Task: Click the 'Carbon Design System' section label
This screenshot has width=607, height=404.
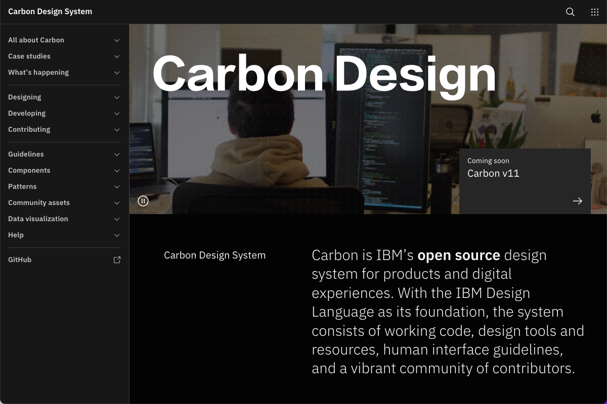Action: pos(214,256)
